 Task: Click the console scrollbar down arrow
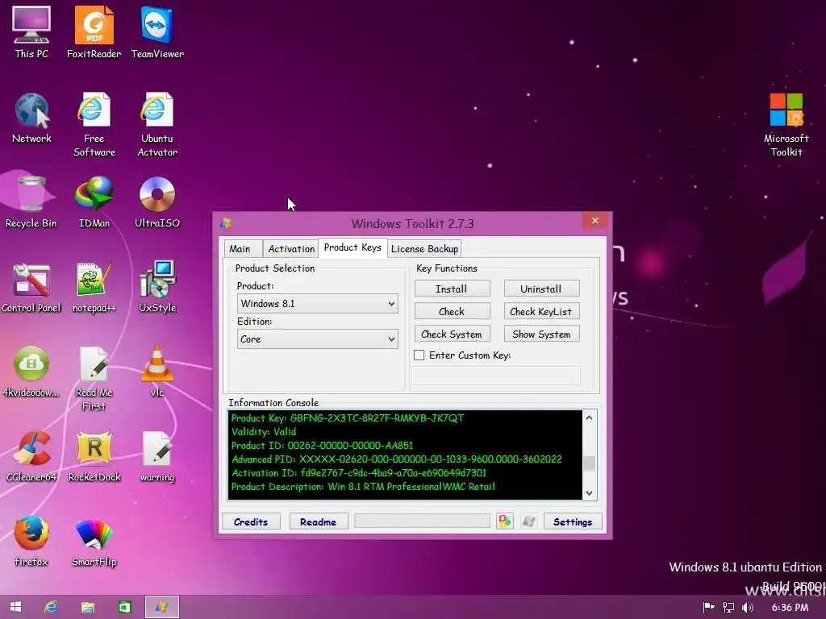pos(590,493)
